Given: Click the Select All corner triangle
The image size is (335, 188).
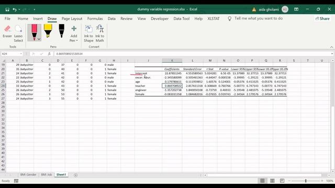Looking at the screenshot, I should coord(3,61).
